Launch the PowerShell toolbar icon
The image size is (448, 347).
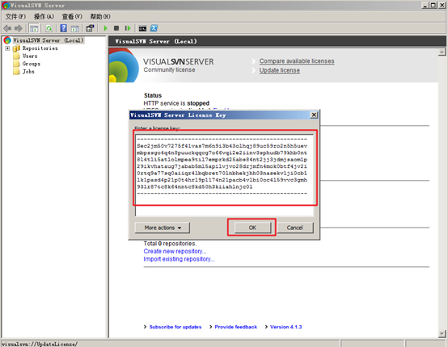click(x=154, y=28)
